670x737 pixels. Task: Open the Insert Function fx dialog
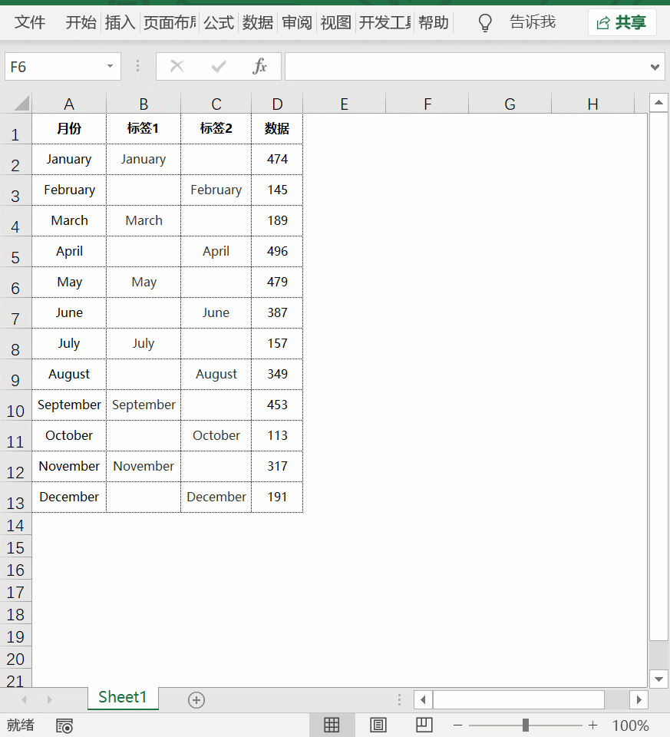[x=260, y=66]
